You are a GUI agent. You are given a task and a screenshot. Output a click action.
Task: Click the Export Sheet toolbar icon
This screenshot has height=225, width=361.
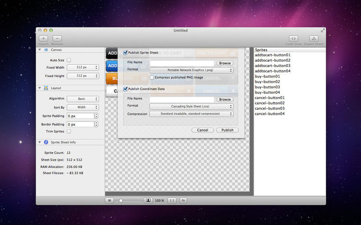tap(314, 39)
